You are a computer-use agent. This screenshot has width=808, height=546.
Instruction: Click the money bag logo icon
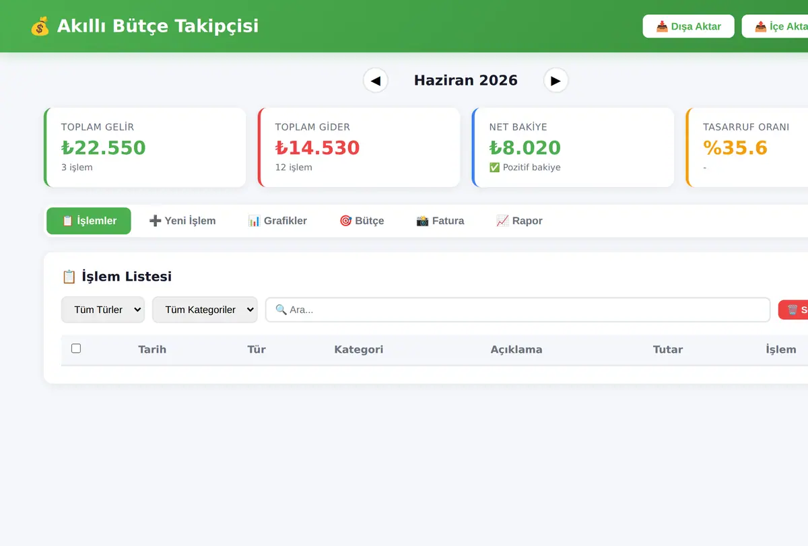tap(40, 26)
